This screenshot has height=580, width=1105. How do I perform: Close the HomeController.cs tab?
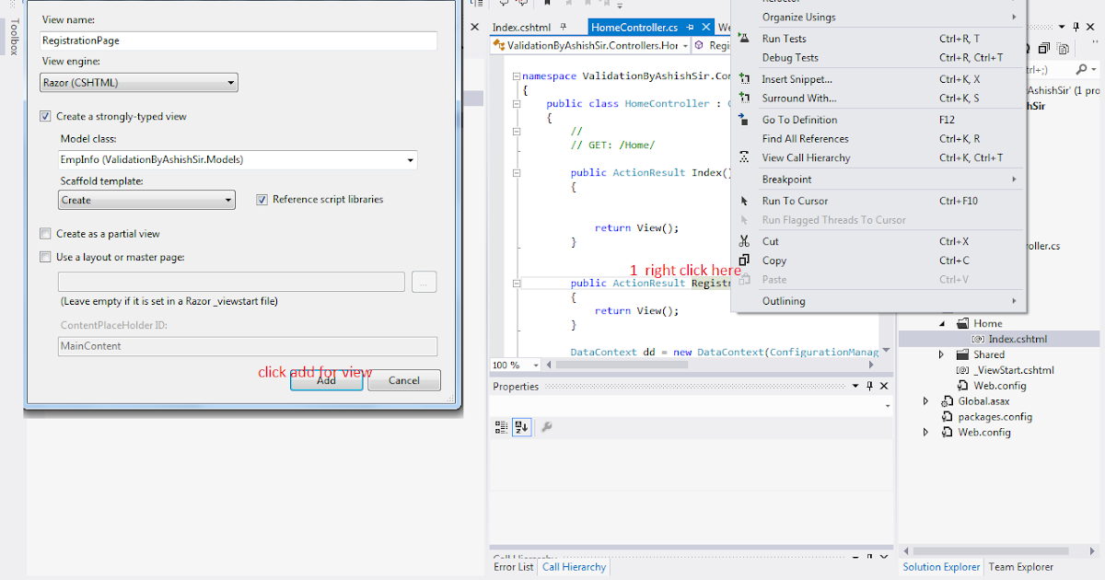(704, 28)
